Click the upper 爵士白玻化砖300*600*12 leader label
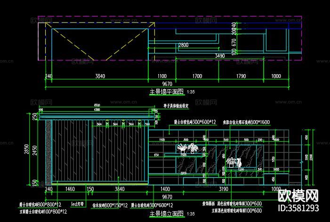 195,122
